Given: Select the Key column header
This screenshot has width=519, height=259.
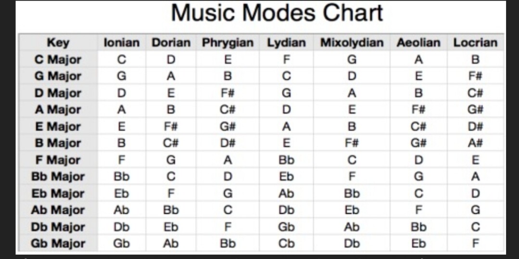Looking at the screenshot, I should pos(58,43).
